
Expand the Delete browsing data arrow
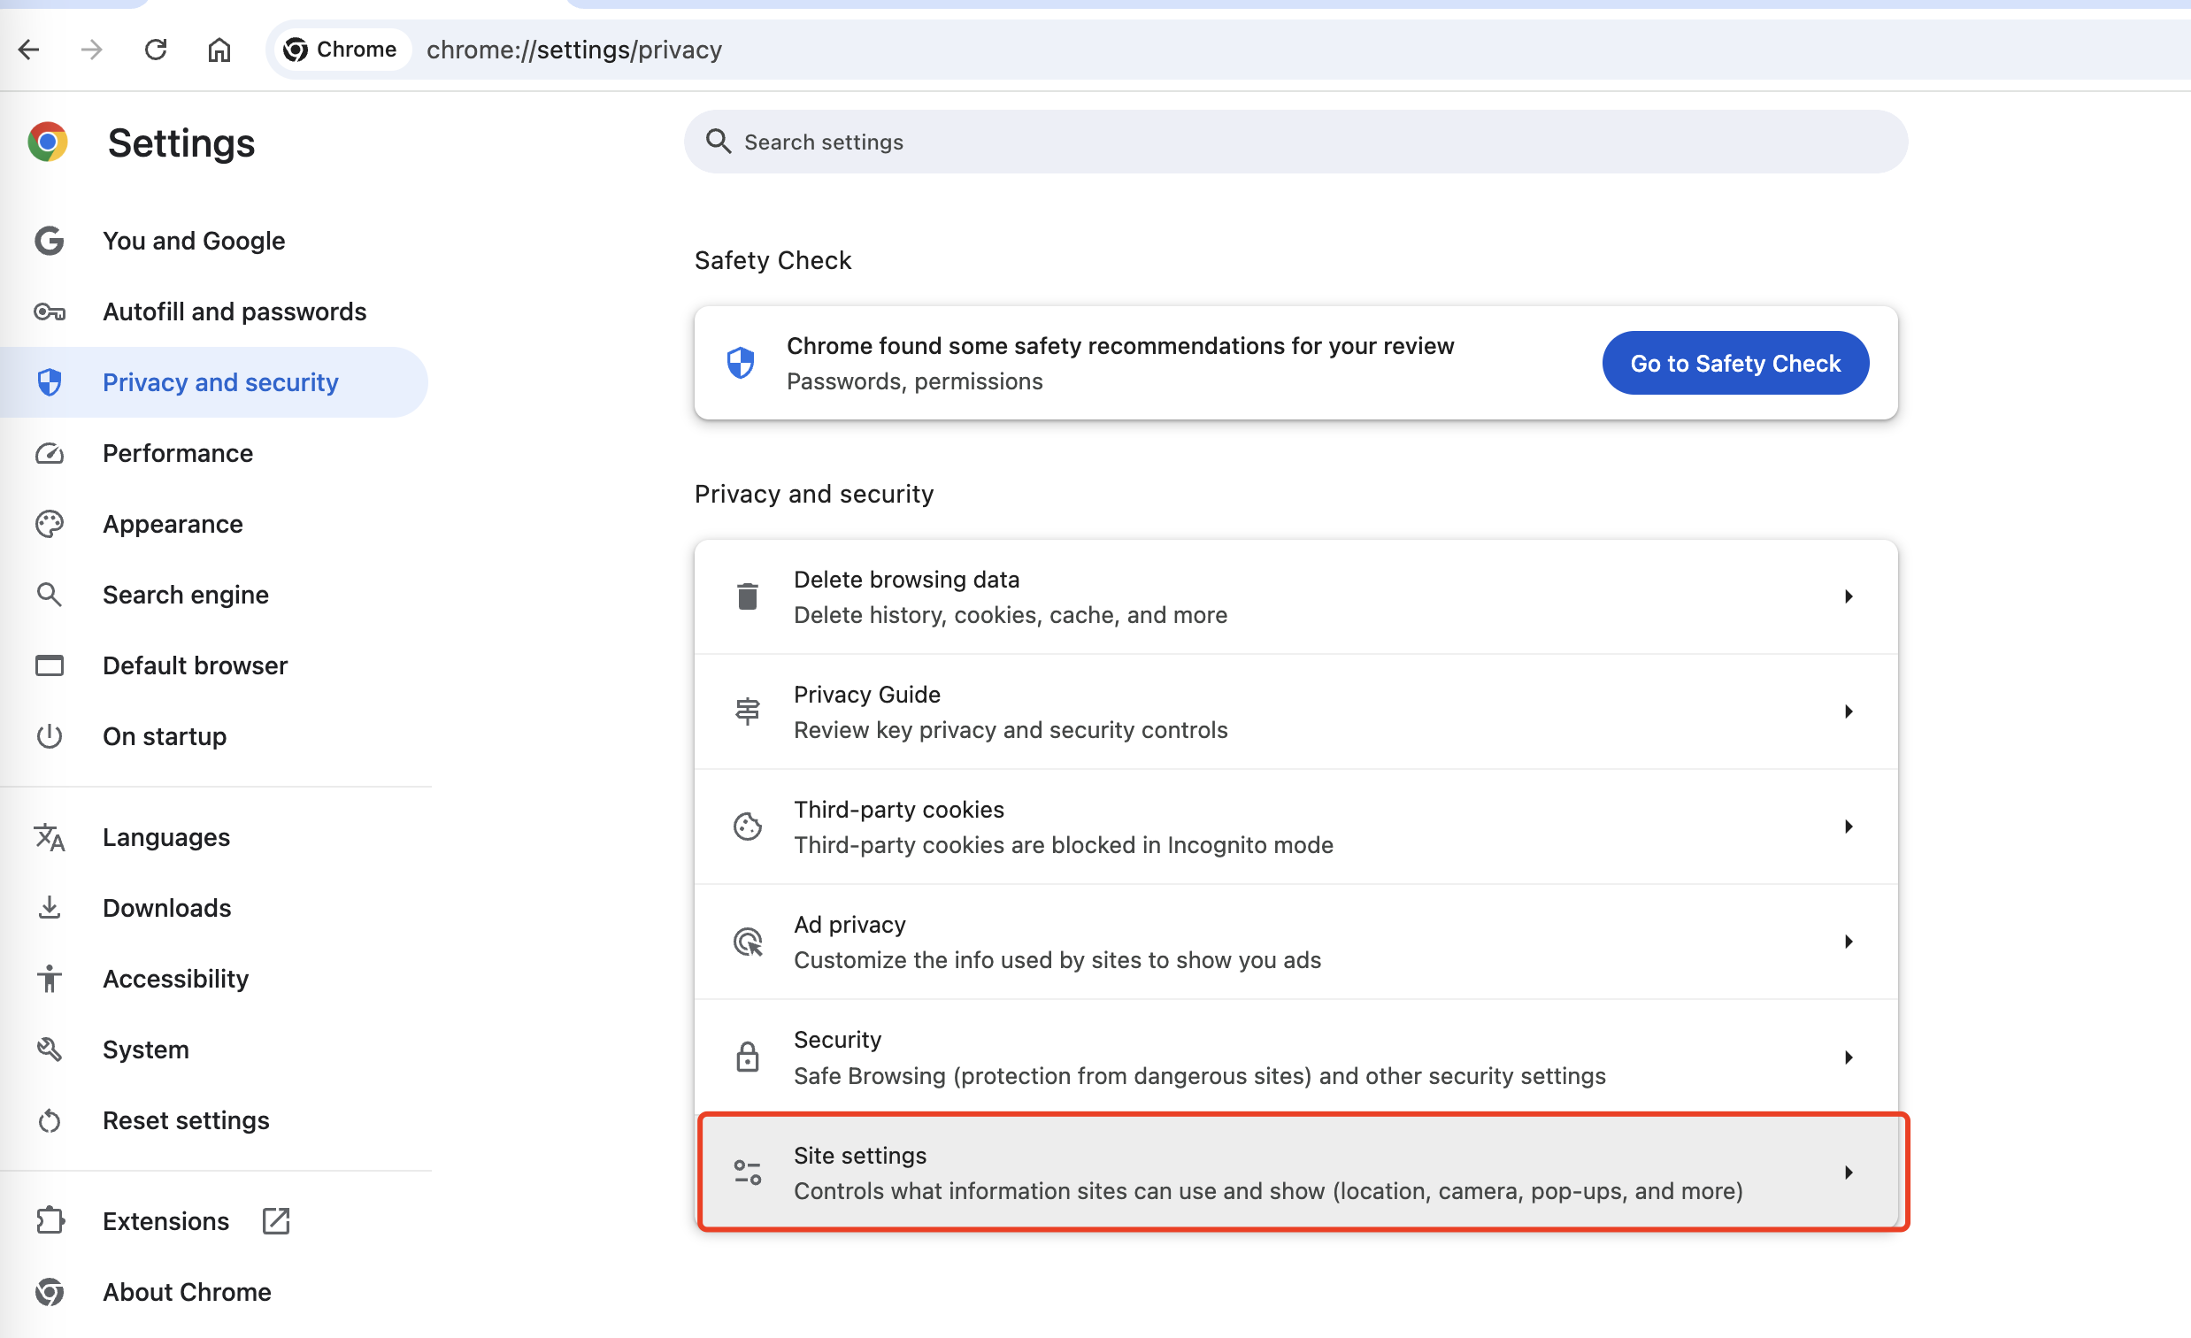coord(1849,597)
